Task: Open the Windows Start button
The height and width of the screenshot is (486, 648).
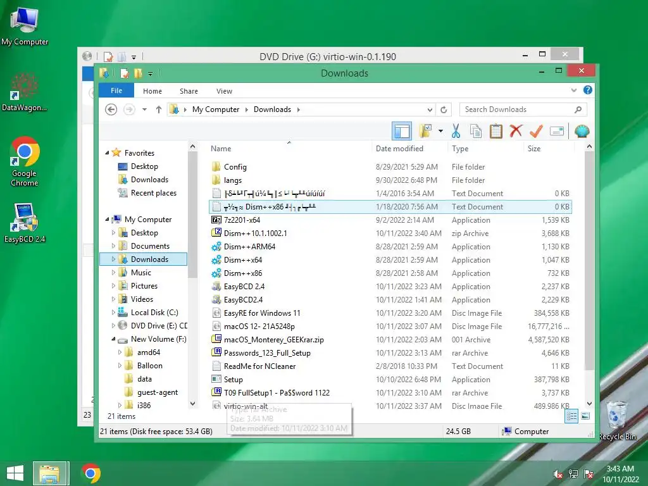Action: pos(15,473)
